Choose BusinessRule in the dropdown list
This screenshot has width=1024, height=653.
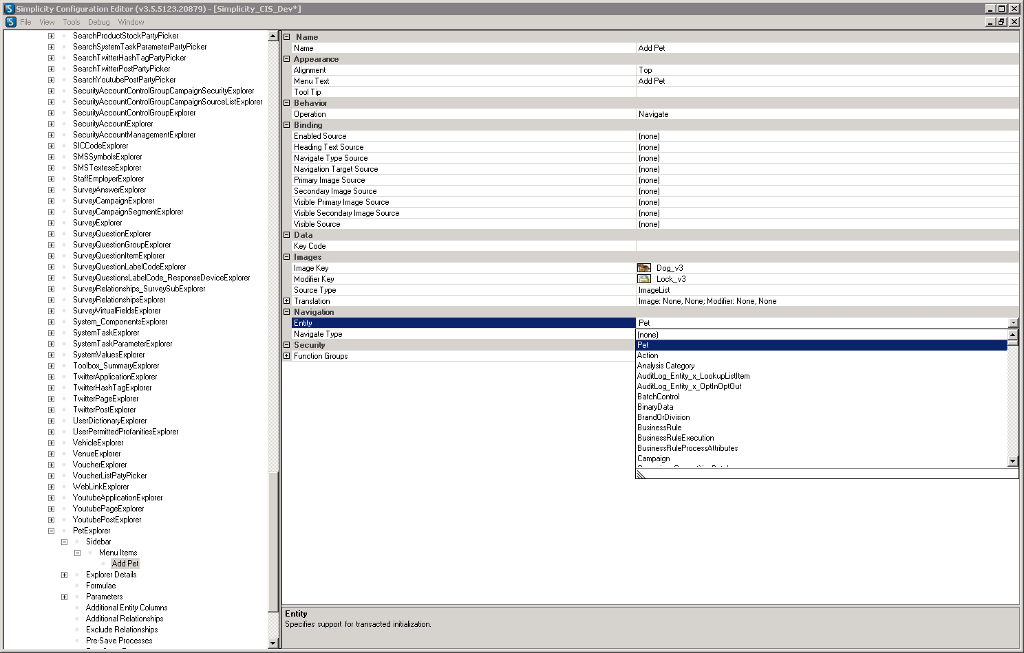pyautogui.click(x=659, y=428)
